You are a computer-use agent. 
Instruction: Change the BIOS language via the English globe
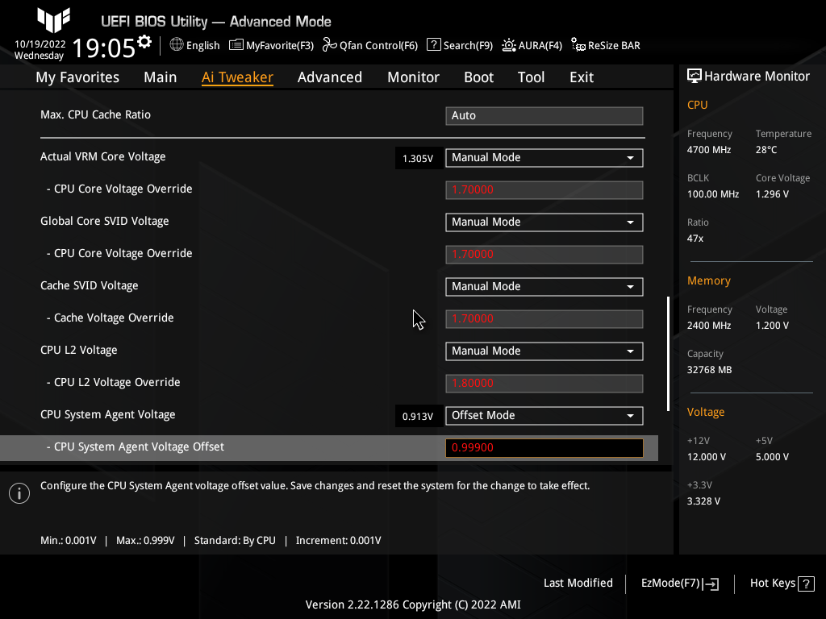(194, 45)
